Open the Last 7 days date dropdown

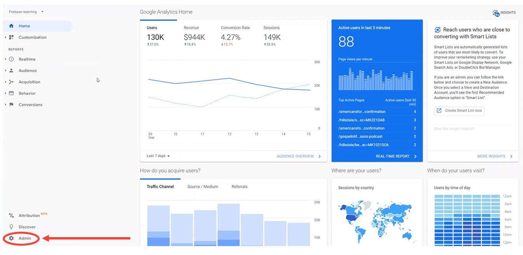tap(158, 156)
